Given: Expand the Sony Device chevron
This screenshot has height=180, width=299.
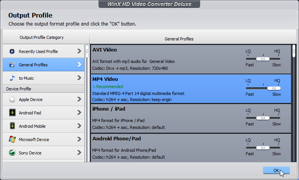Looking at the screenshot, I should pyautogui.click(x=79, y=153).
